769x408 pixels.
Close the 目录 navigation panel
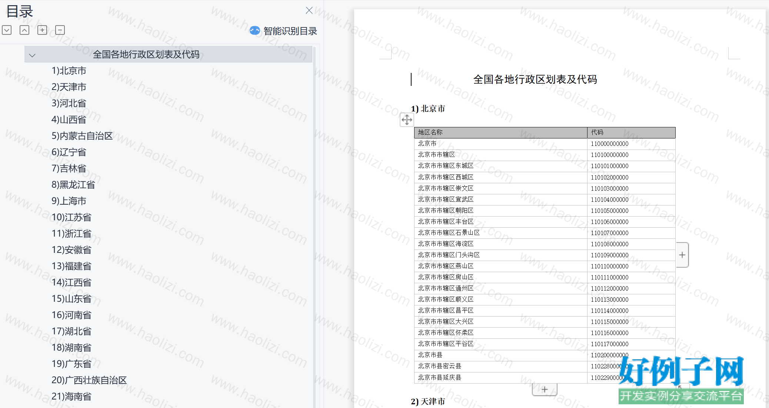click(x=309, y=10)
